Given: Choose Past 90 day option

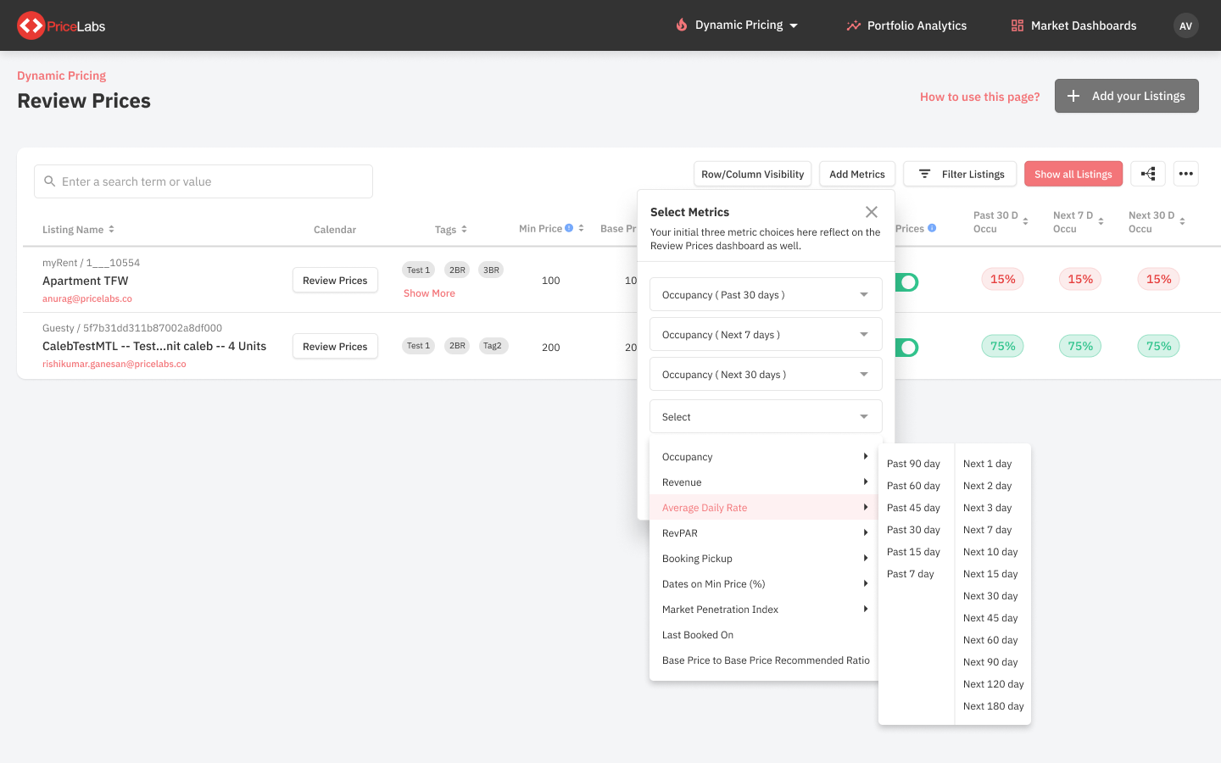Looking at the screenshot, I should point(913,464).
